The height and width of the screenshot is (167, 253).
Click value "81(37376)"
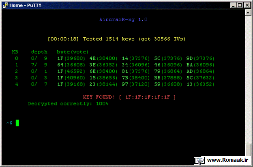pyautogui.click(x=136, y=71)
